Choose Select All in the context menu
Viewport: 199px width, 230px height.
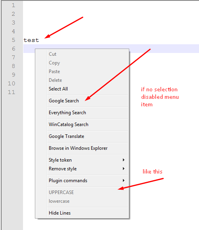88,89
